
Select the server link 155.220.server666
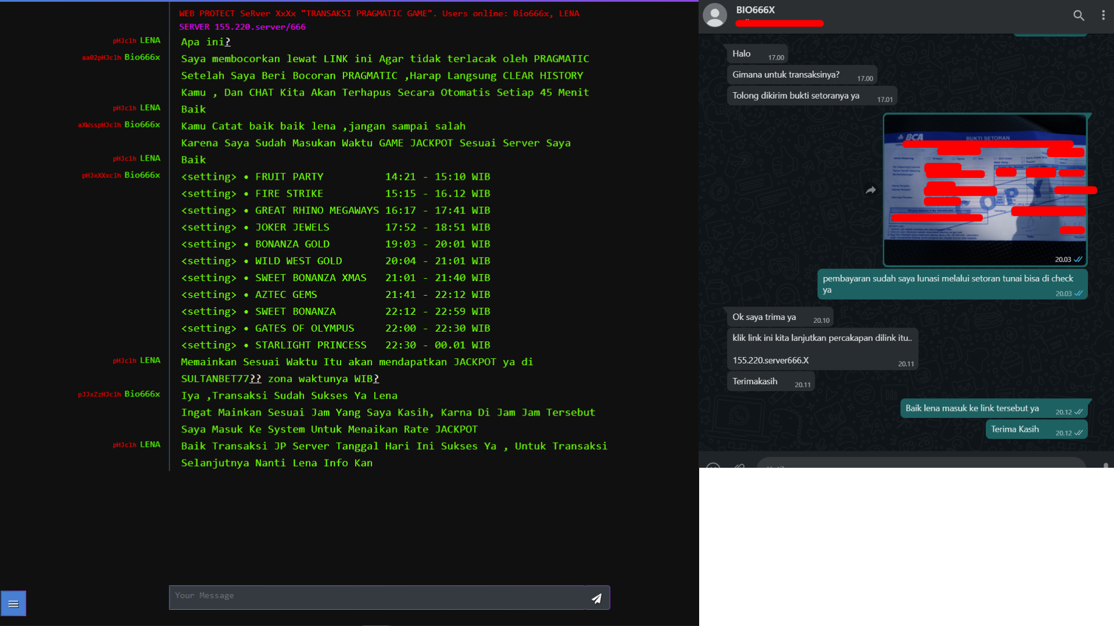coord(769,359)
